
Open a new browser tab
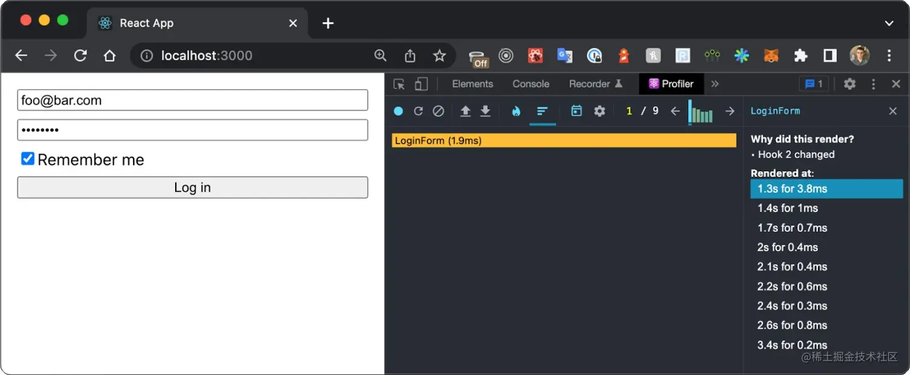coord(328,23)
